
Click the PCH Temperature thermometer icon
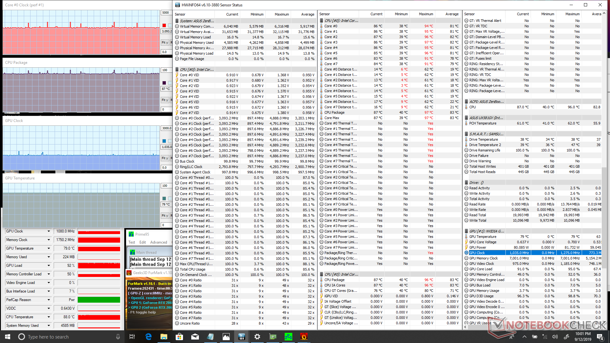pos(466,123)
